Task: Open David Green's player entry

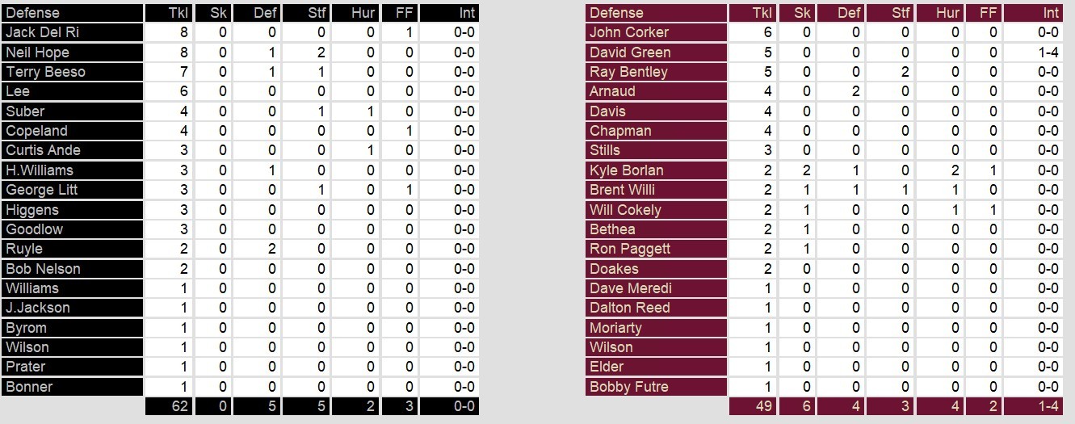Action: [x=630, y=52]
